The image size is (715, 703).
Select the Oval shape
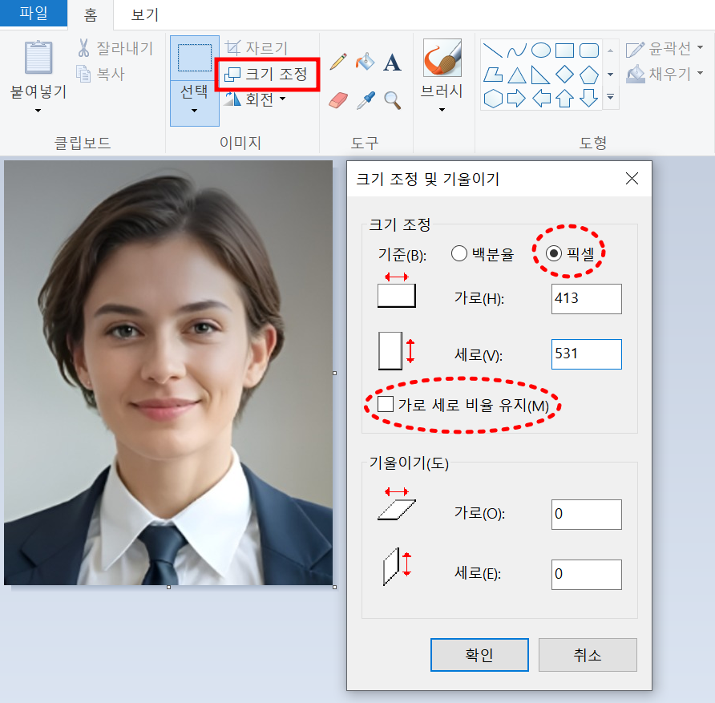(541, 50)
